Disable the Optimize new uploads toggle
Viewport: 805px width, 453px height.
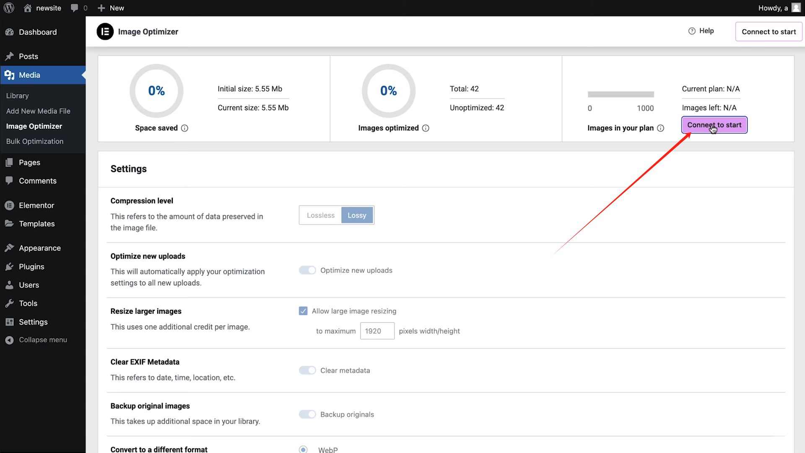tap(307, 270)
